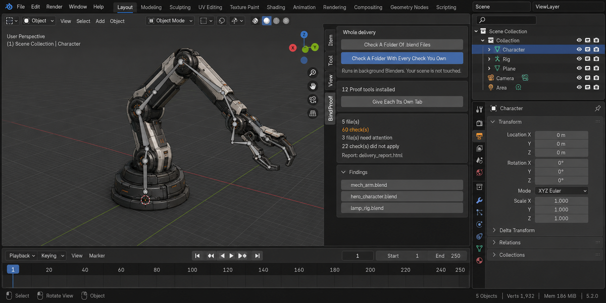Disable render camera icon for Plane
Screen dimensions: 606x303
click(596, 69)
